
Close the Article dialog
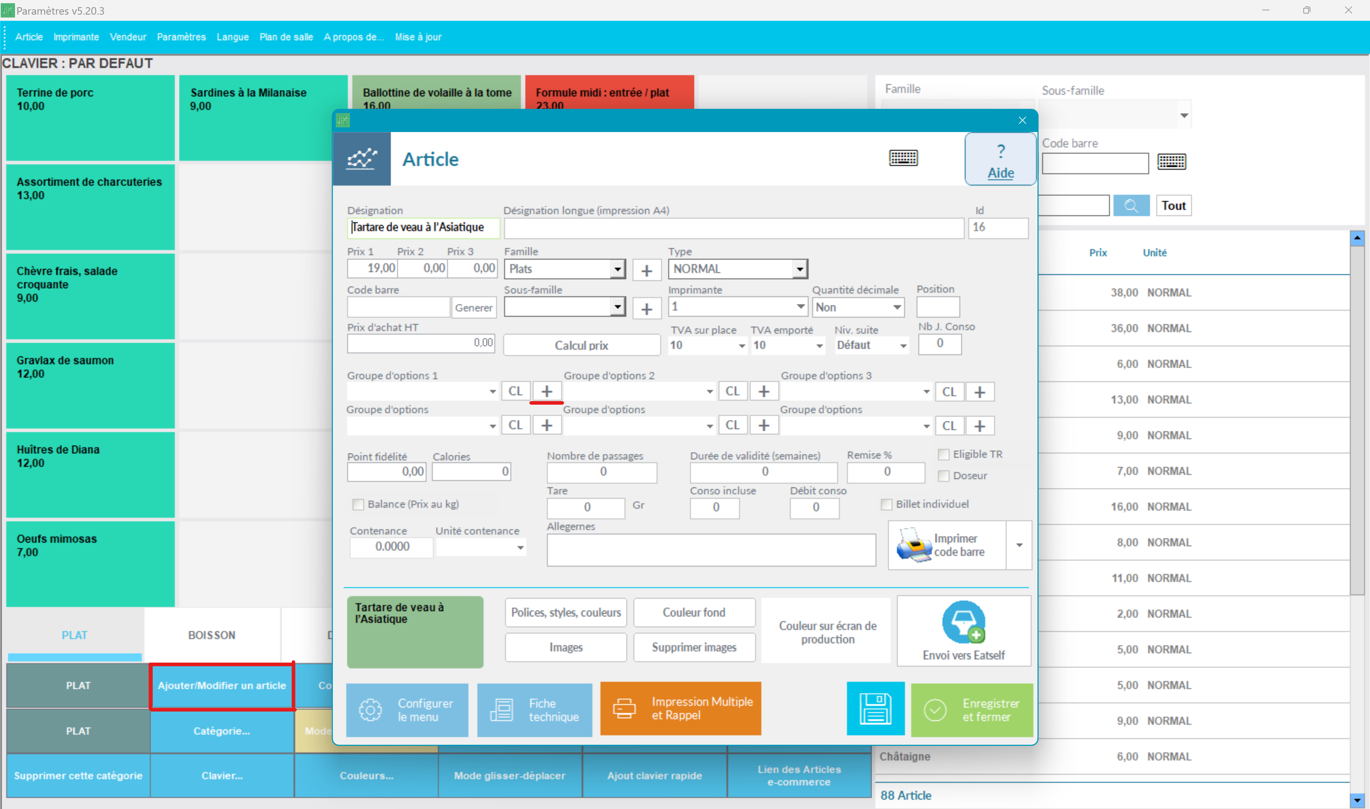[x=1022, y=121]
